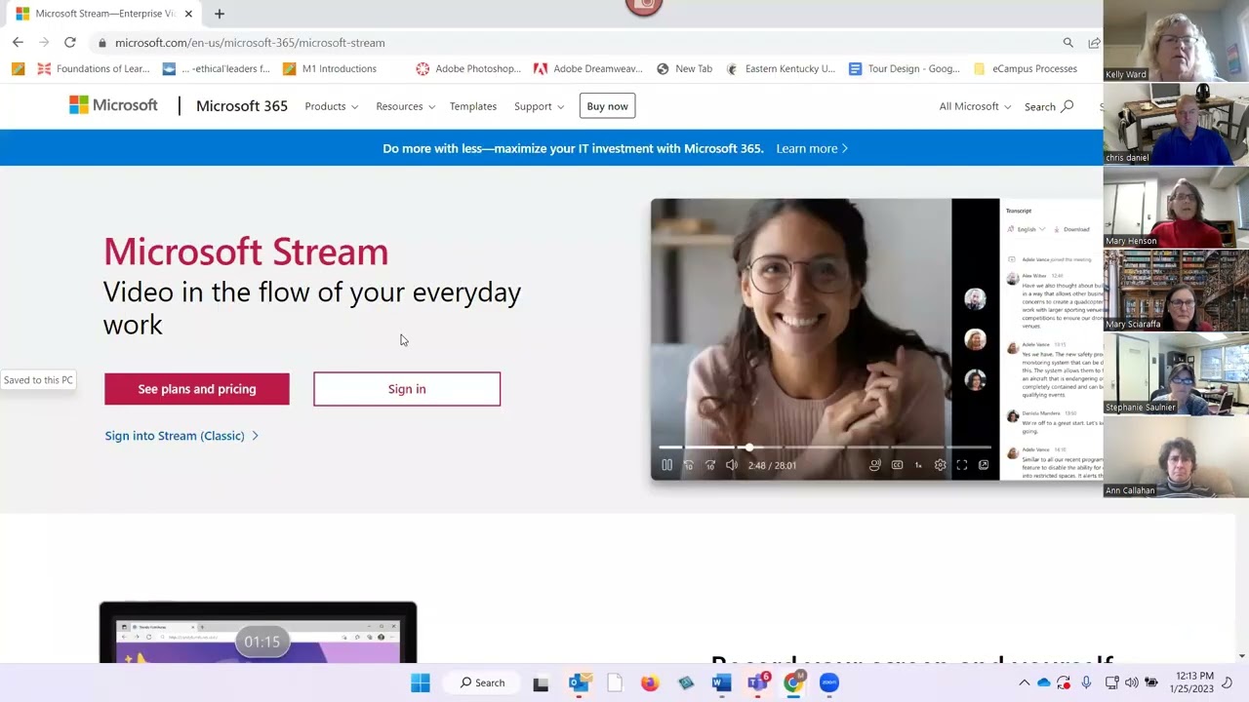This screenshot has width=1249, height=702.
Task: Open Task View from taskbar
Action: [x=541, y=682]
